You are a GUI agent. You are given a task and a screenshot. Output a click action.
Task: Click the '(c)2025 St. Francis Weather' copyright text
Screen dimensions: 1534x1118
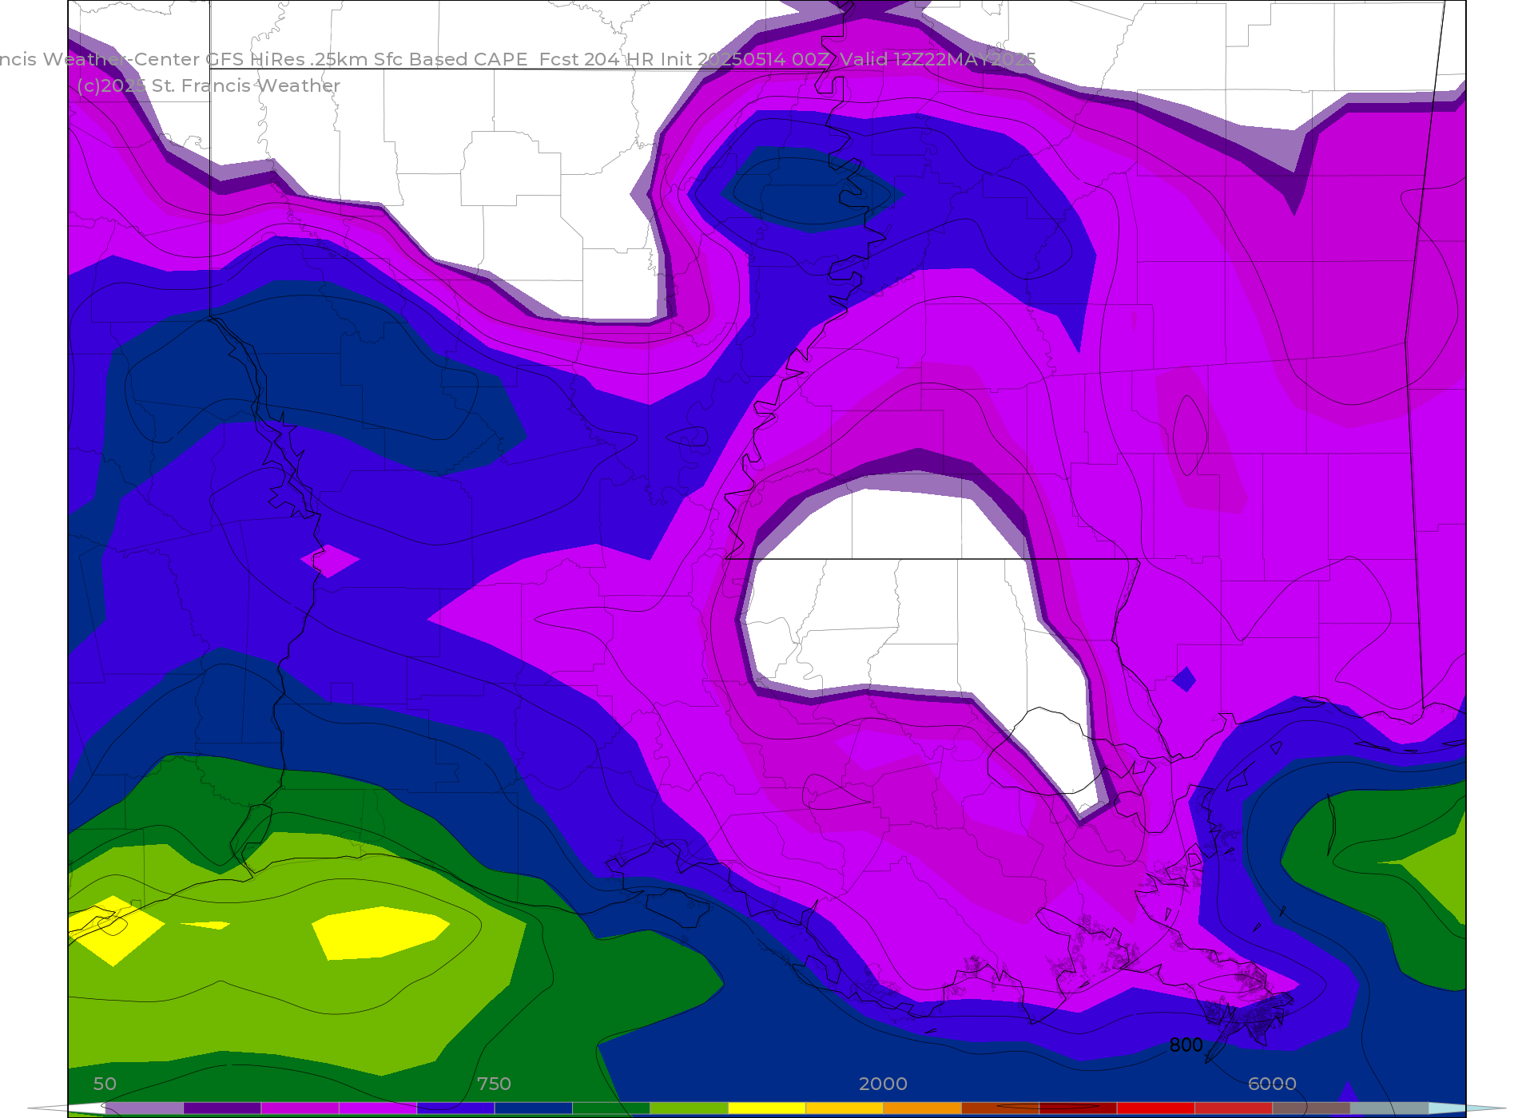[209, 86]
